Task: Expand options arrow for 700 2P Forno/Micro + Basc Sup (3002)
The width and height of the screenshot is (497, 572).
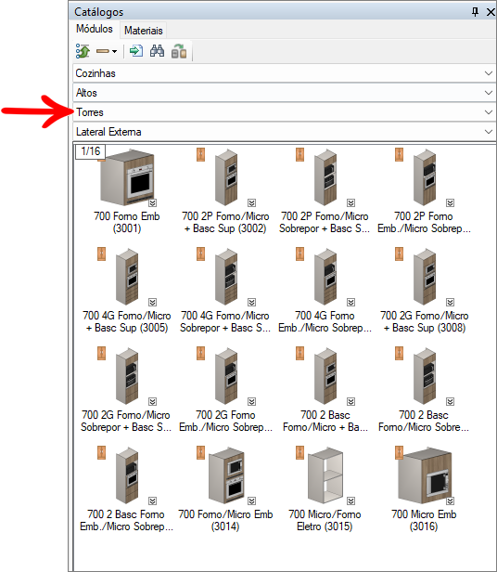Action: 252,202
